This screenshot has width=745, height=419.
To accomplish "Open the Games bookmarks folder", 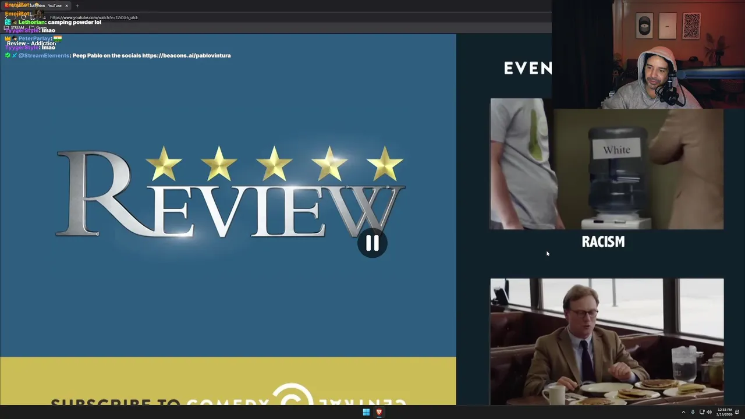I will 38,27.
